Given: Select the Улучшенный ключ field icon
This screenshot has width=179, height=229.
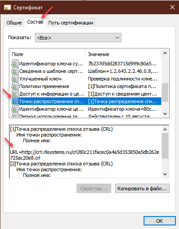Looking at the screenshot, I should pos(15,78).
